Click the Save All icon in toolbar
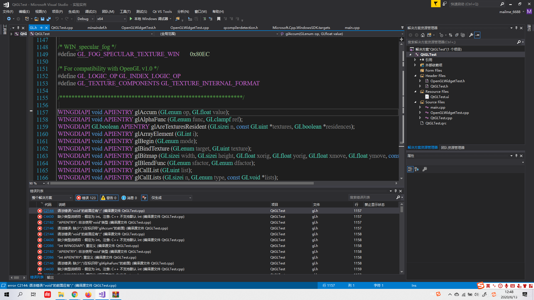The height and width of the screenshot is (300, 534). click(x=48, y=19)
